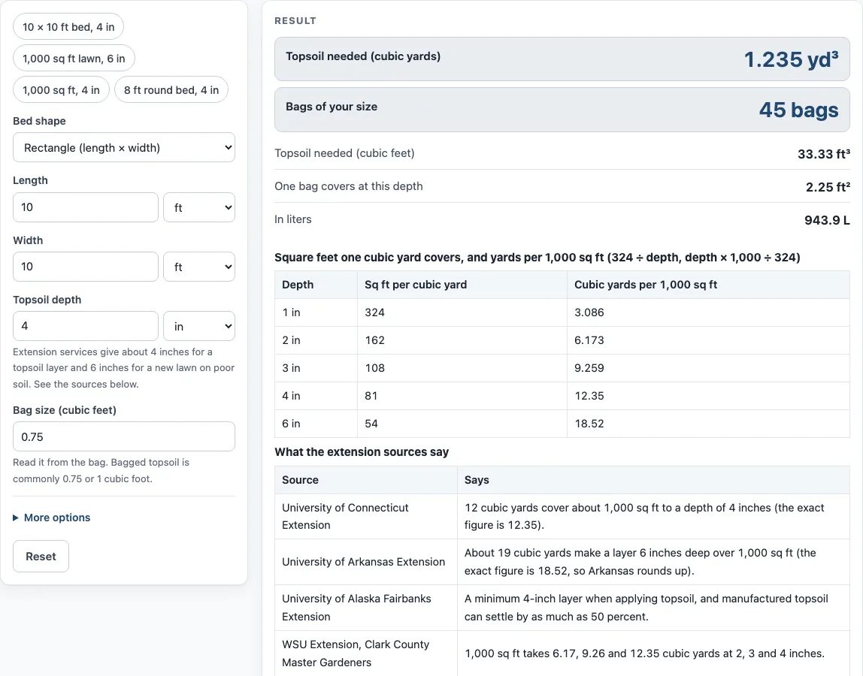Click the University of Connecticut Extension source cell
863x676 pixels.
366,517
